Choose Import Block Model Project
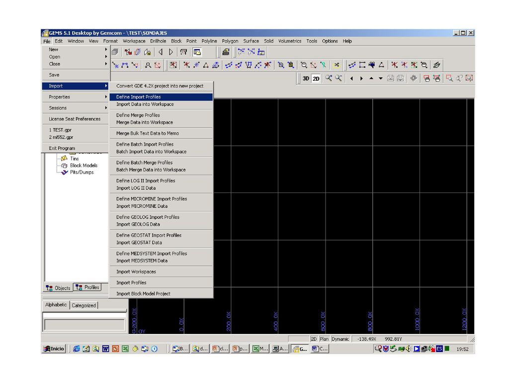The image size is (509, 381). click(162, 294)
